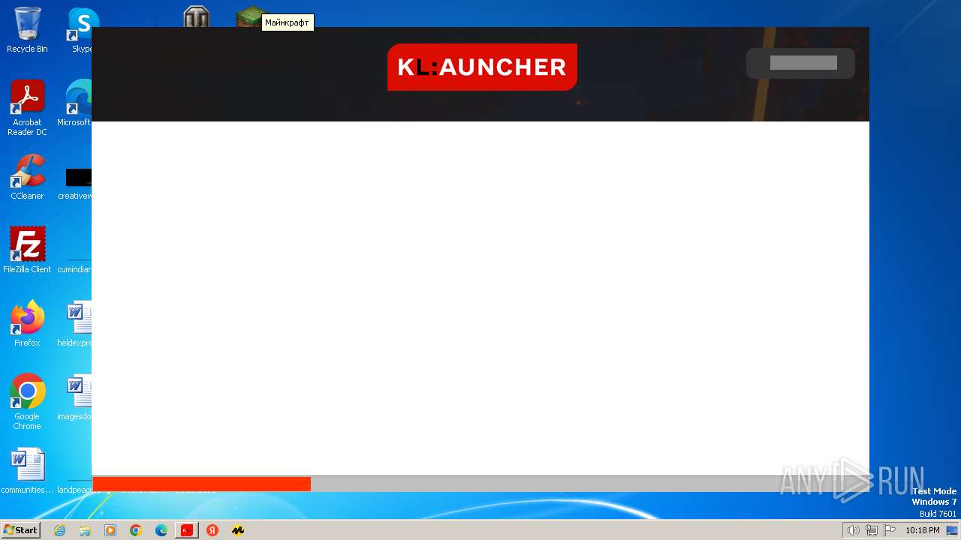Click the 10:18 PM system clock
The width and height of the screenshot is (961, 540).
(922, 530)
